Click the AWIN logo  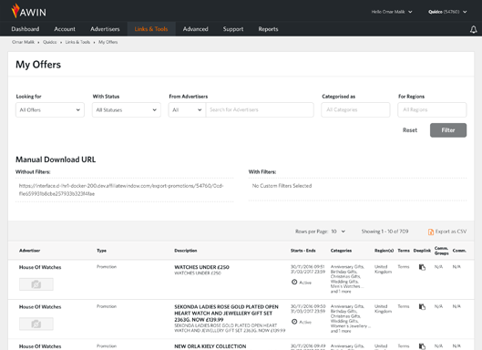(28, 11)
